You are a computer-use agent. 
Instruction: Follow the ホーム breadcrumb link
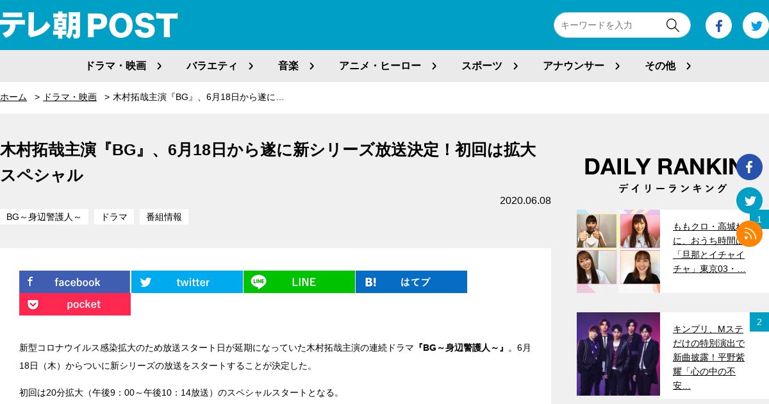[13, 97]
